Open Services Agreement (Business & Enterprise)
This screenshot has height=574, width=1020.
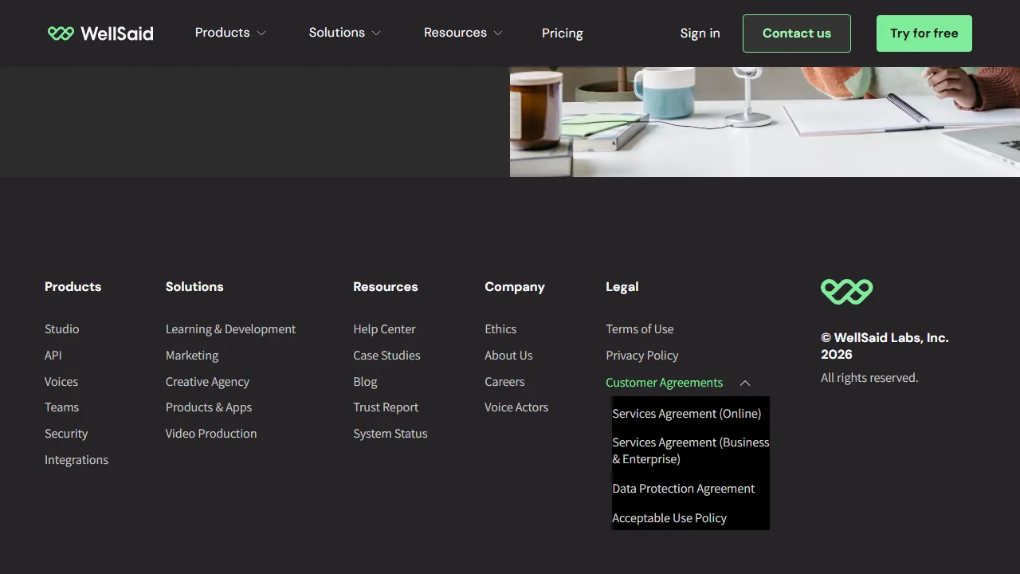point(691,450)
